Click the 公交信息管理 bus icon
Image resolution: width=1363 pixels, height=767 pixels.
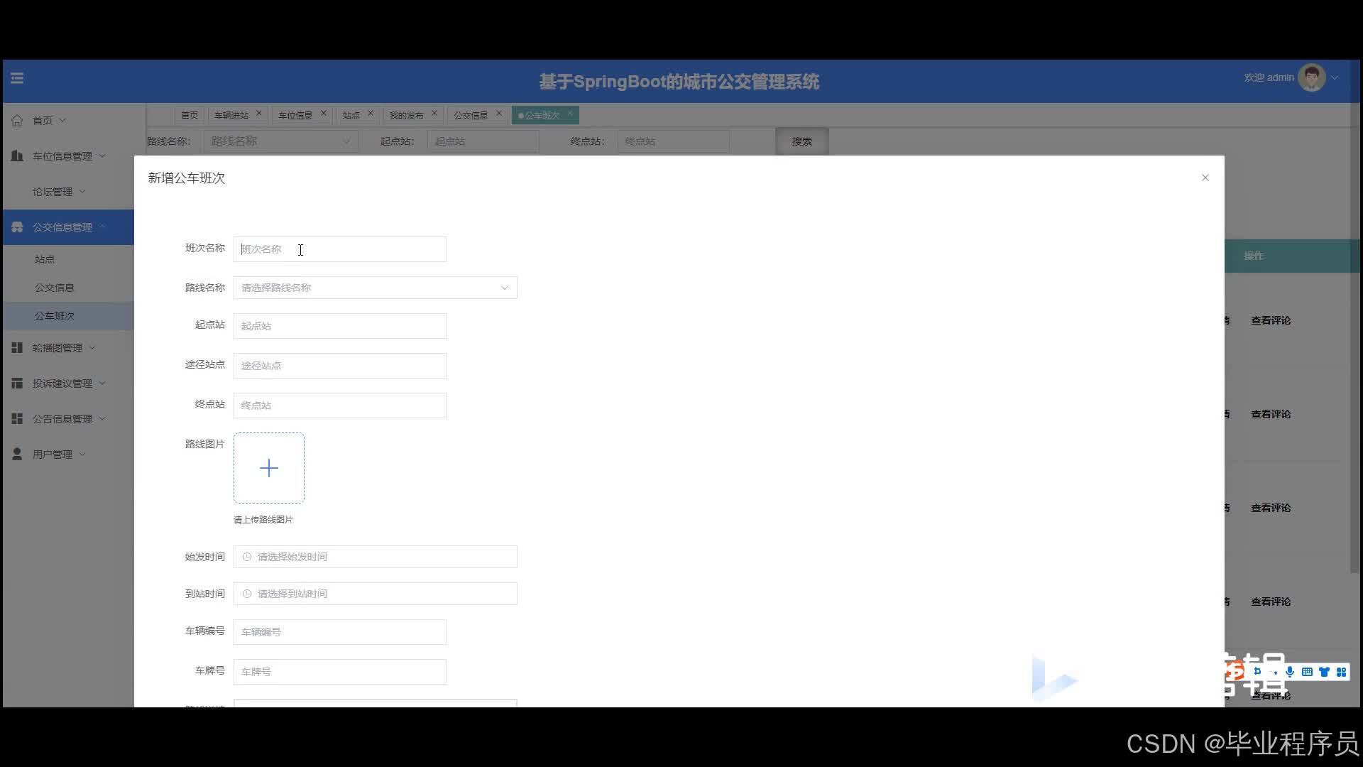[x=17, y=227]
